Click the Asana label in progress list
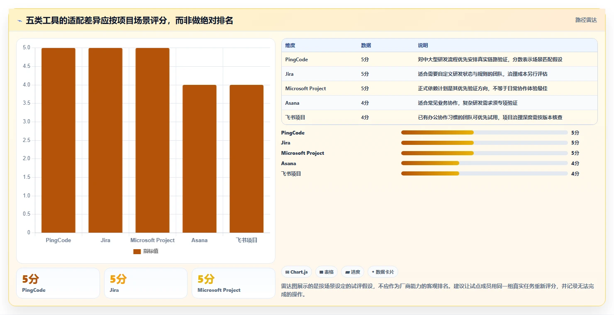 click(289, 164)
